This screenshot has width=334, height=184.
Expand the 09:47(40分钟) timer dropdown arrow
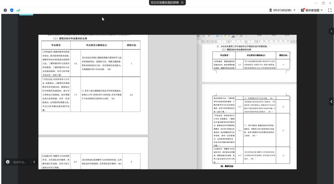tap(295, 10)
